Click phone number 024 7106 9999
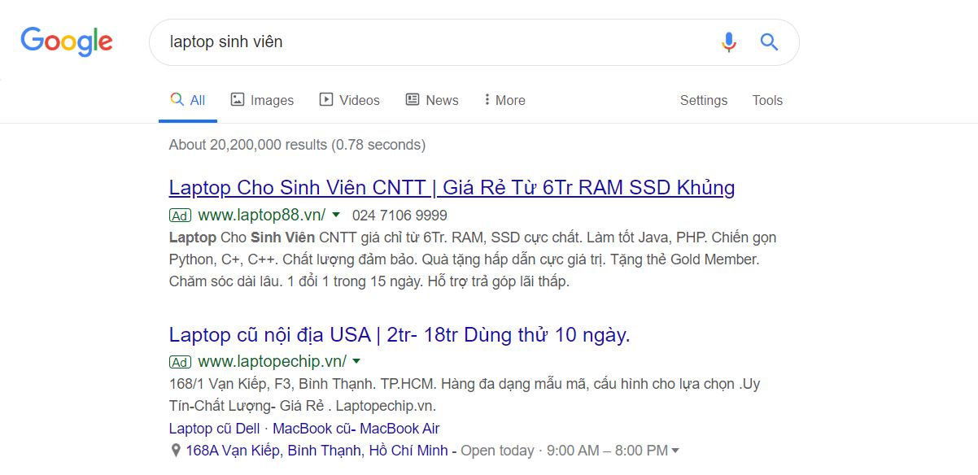The height and width of the screenshot is (475, 978). point(399,216)
